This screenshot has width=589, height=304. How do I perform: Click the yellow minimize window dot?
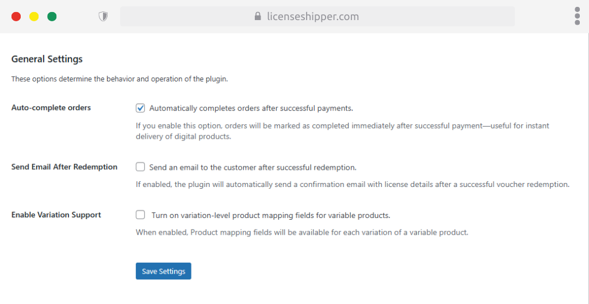pos(34,17)
